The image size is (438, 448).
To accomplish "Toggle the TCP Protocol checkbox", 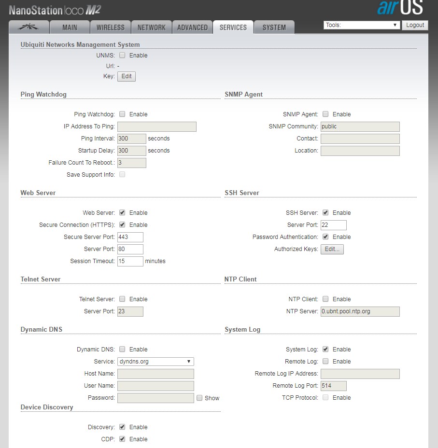I will (325, 397).
